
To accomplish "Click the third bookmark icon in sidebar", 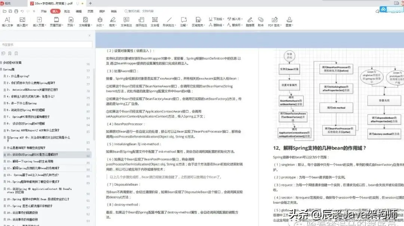I will 16,54.
